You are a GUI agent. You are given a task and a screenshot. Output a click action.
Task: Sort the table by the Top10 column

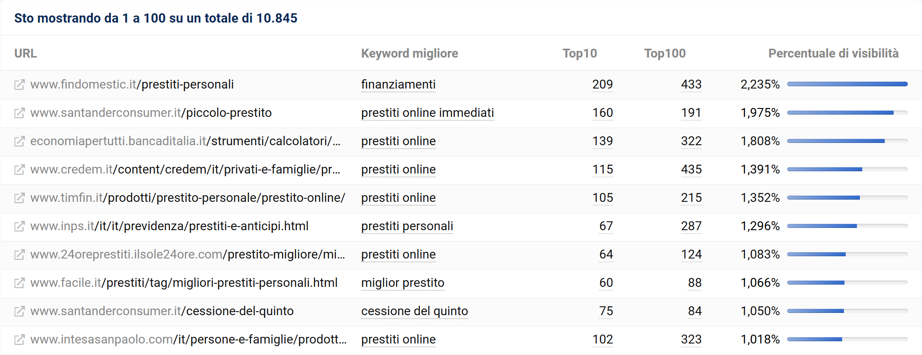point(579,53)
